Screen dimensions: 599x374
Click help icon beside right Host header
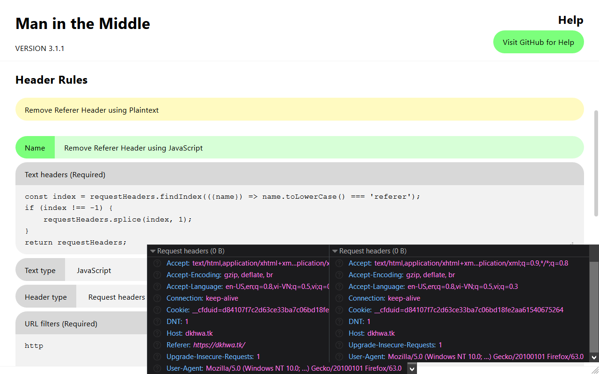(x=339, y=333)
